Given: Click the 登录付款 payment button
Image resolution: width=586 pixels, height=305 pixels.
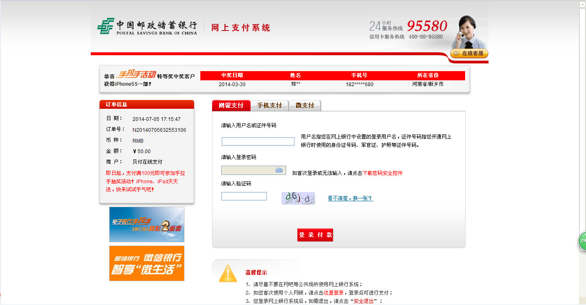Looking at the screenshot, I should point(315,235).
